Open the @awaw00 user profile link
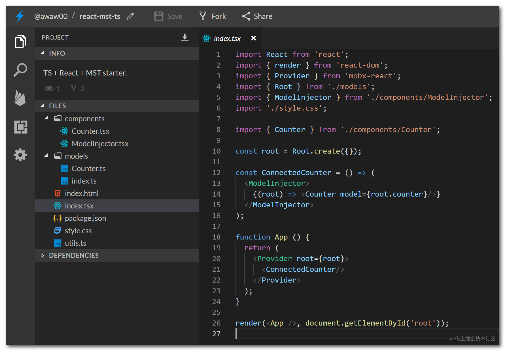Image resolution: width=505 pixels, height=351 pixels. point(51,16)
